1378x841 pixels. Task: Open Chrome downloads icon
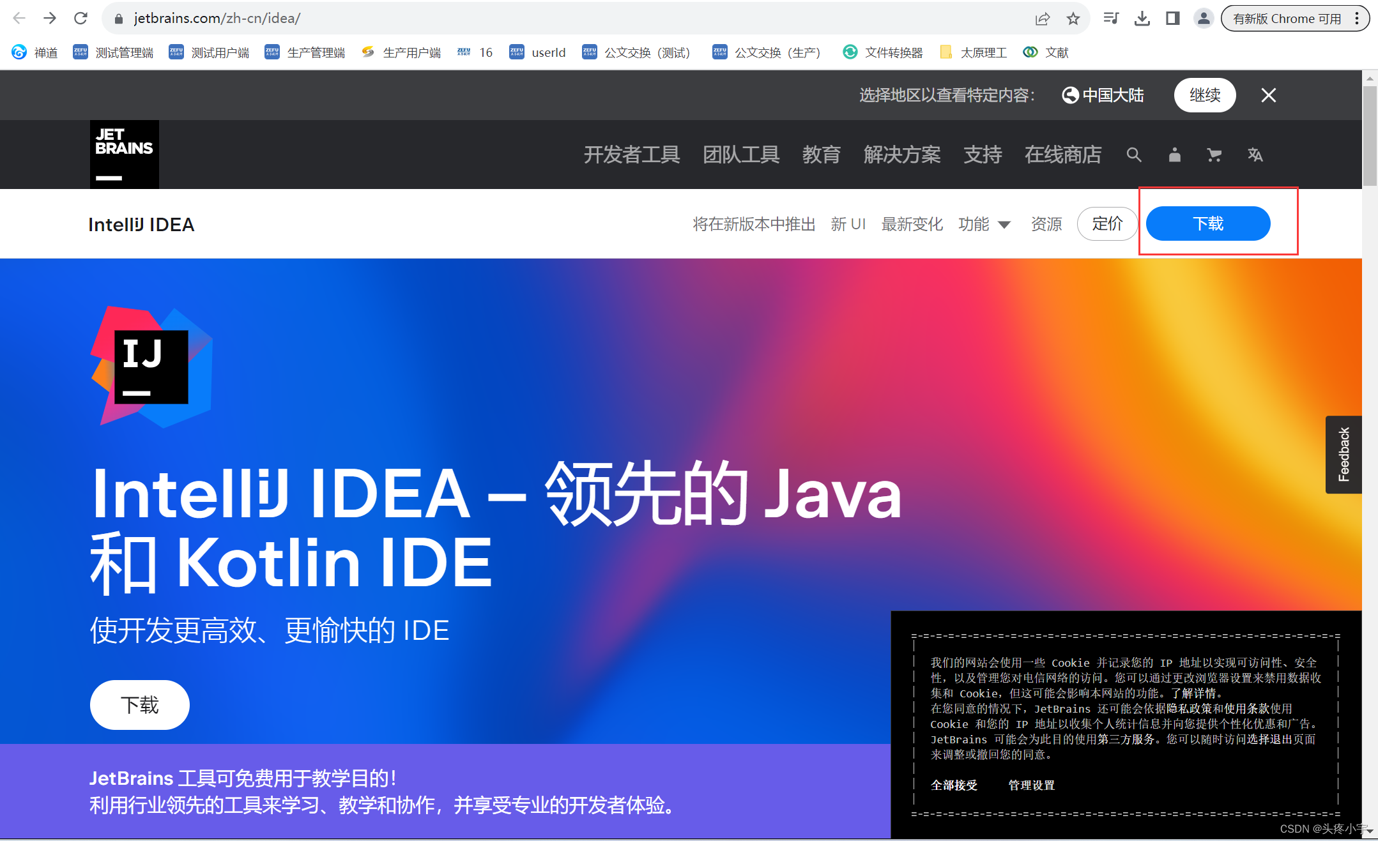point(1142,19)
